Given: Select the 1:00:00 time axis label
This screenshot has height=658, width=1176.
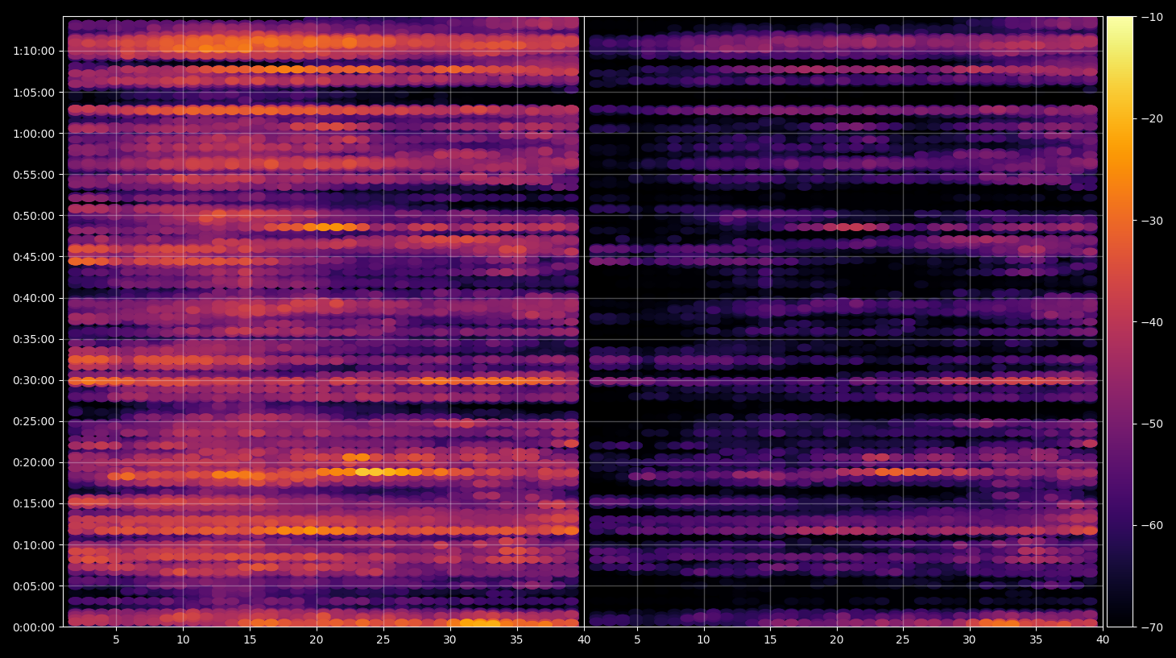Looking at the screenshot, I should point(34,134).
